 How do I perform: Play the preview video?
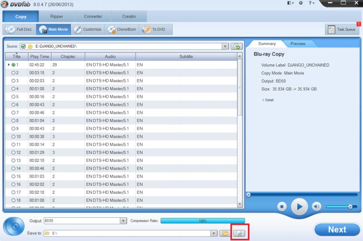299,206
